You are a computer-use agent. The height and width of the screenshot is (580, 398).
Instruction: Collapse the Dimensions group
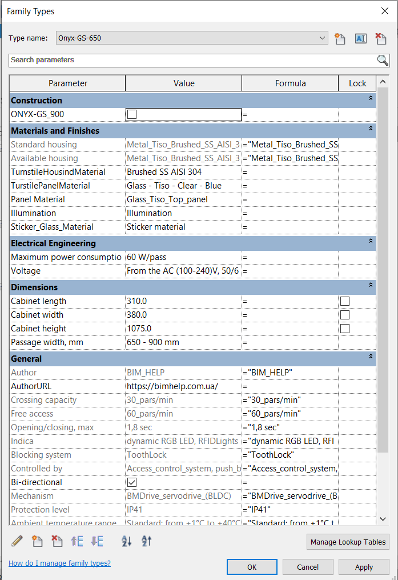pos(371,285)
